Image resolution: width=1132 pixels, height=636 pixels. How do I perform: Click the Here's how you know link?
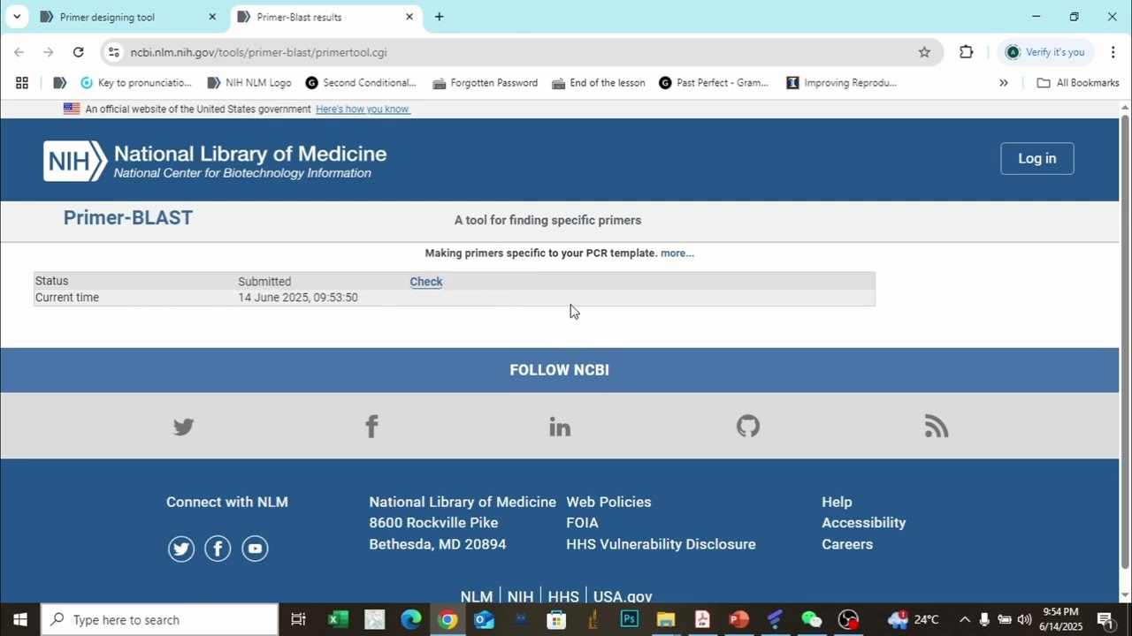pyautogui.click(x=363, y=110)
